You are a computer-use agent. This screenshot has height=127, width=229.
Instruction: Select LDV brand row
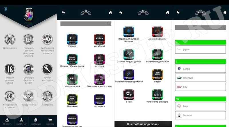tap(200, 87)
